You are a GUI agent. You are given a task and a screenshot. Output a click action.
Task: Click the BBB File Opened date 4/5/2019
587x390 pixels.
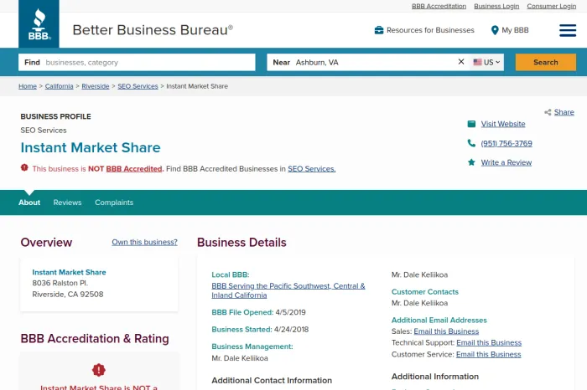point(290,312)
